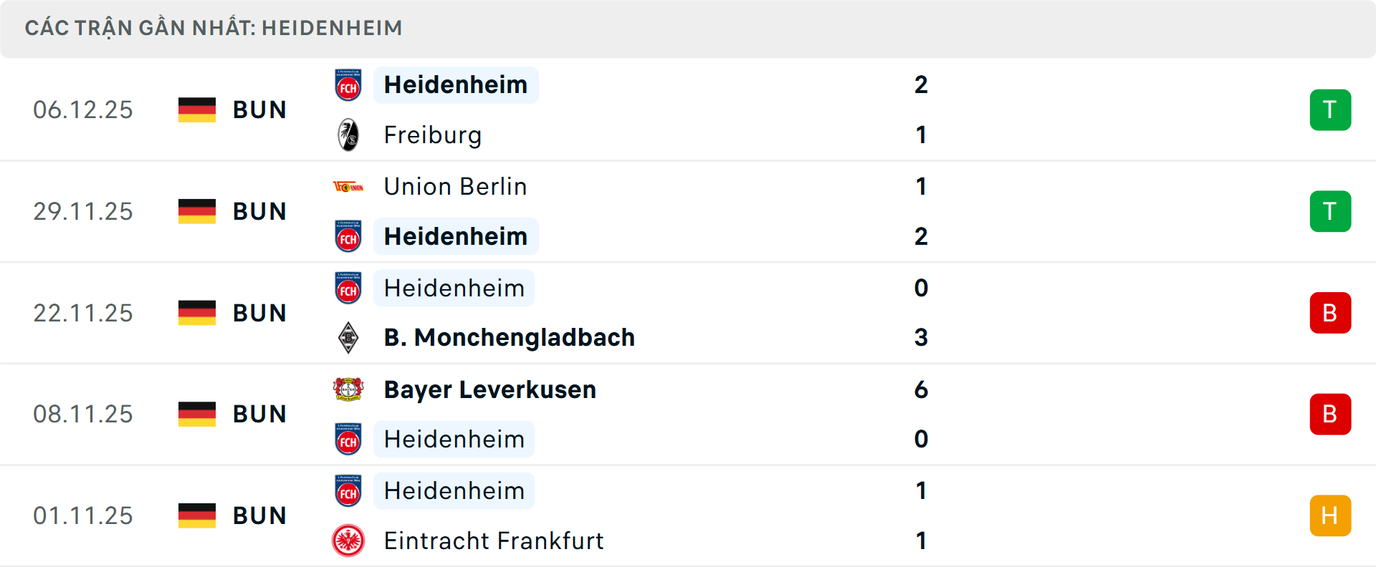Click the orange H badge for the Frankfurt draw

1331,515
